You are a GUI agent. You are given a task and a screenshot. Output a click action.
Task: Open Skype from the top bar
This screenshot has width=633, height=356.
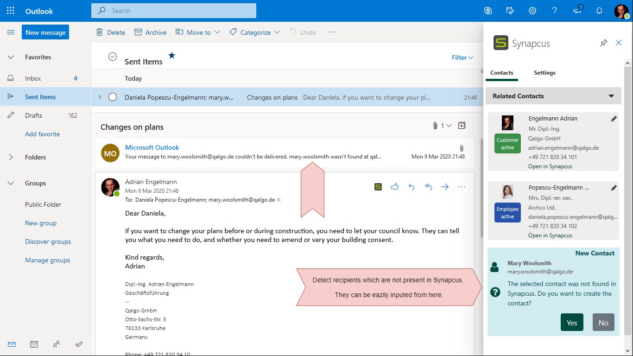[488, 11]
